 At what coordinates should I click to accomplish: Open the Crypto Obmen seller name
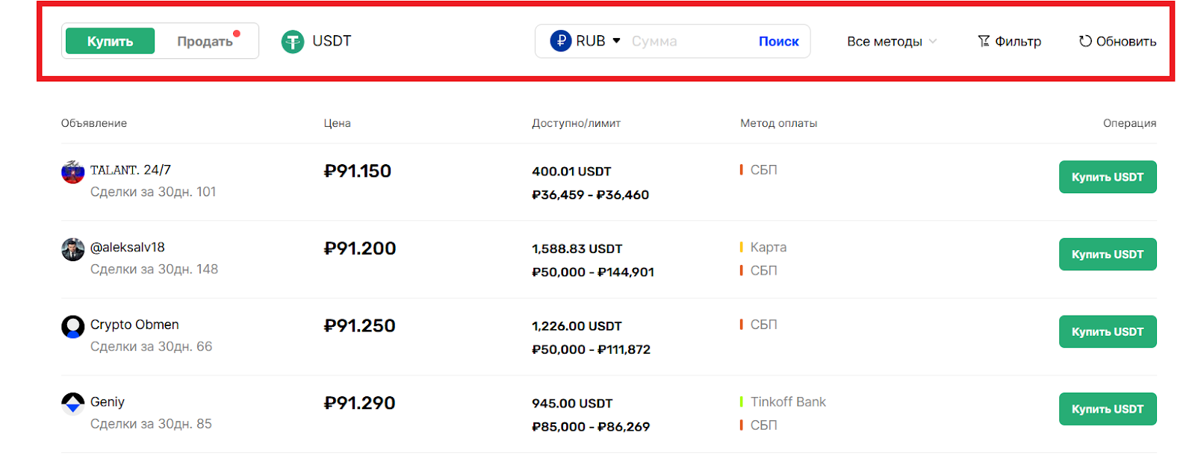[x=134, y=325]
